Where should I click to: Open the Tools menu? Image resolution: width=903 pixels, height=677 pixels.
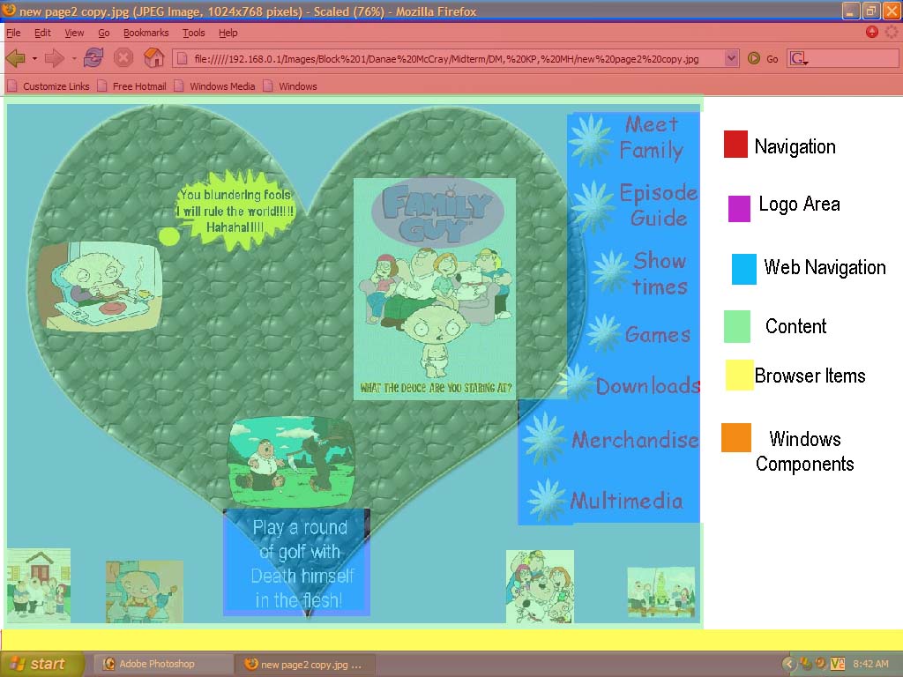[x=193, y=33]
